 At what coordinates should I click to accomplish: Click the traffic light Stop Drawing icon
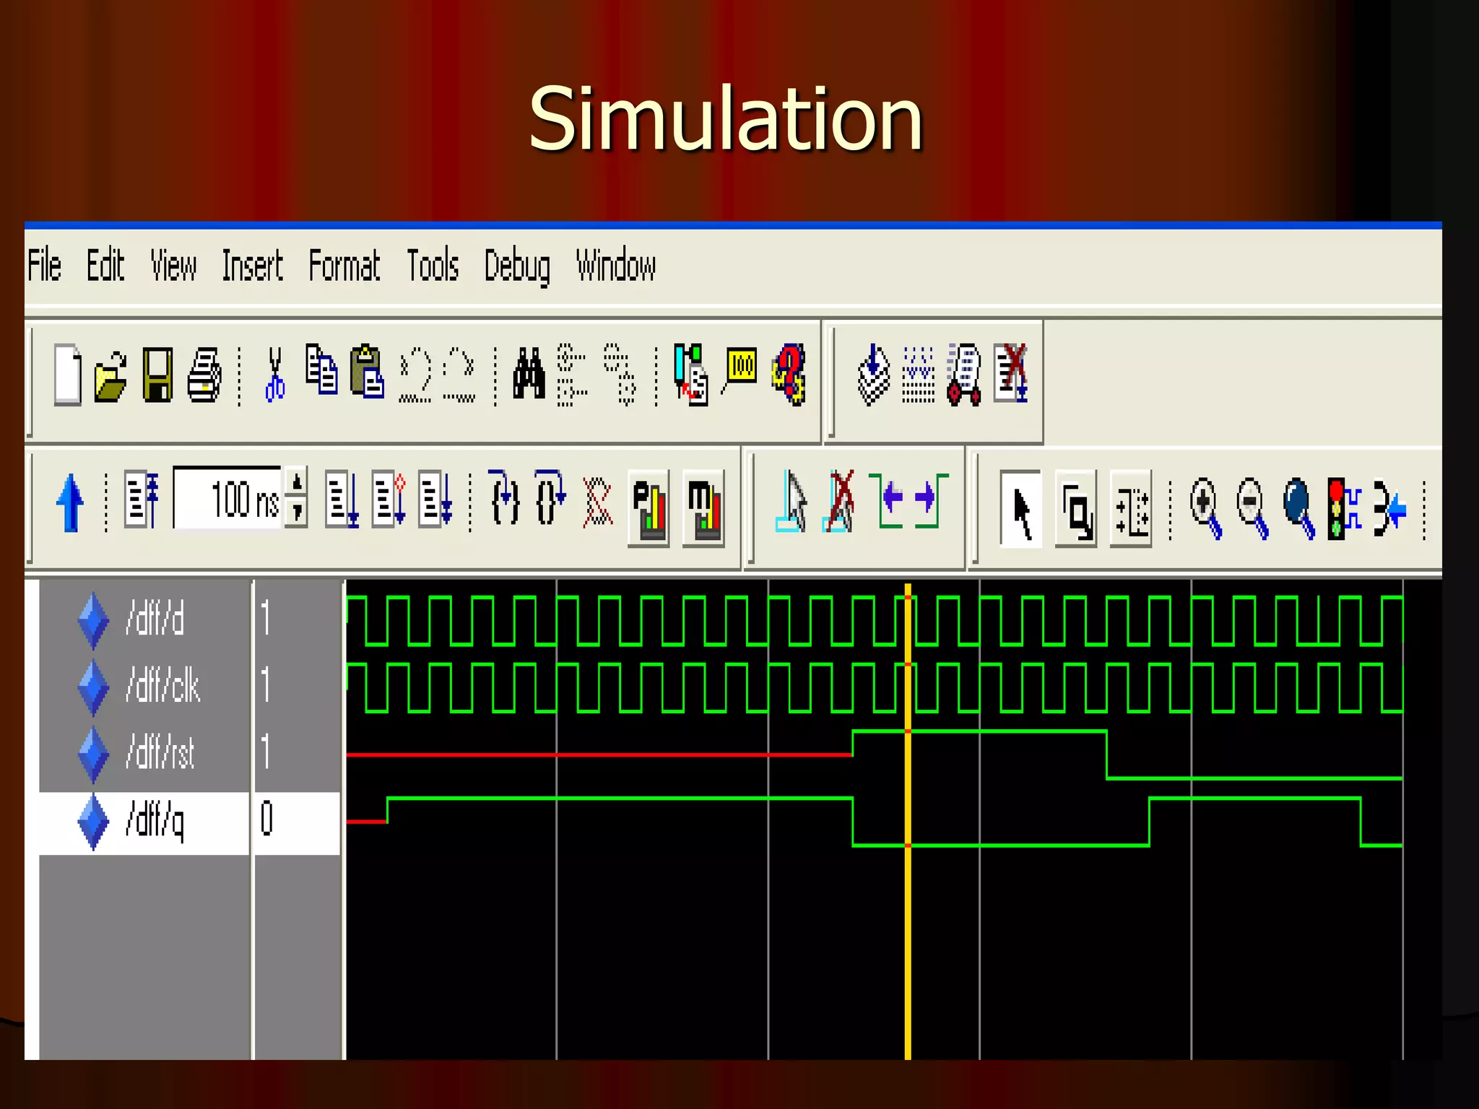point(1344,508)
